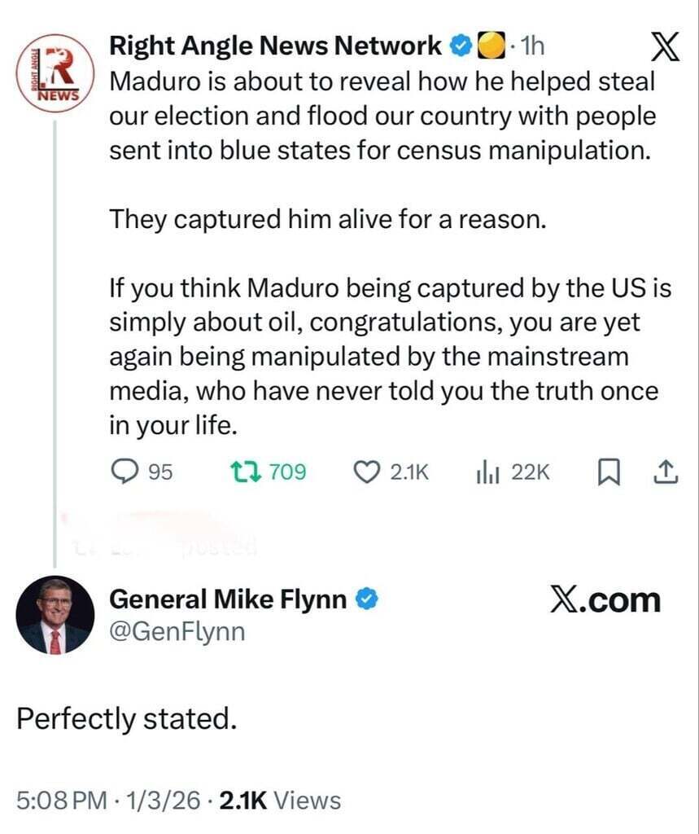Click Right Angle News blue verified badge
Screen dimensions: 699x834
point(460,46)
